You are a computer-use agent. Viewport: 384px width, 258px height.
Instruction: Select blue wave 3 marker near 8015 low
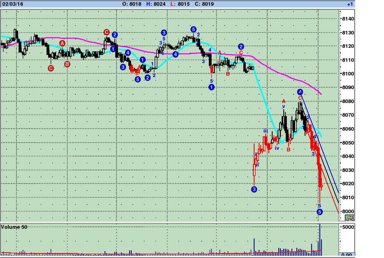pos(254,189)
